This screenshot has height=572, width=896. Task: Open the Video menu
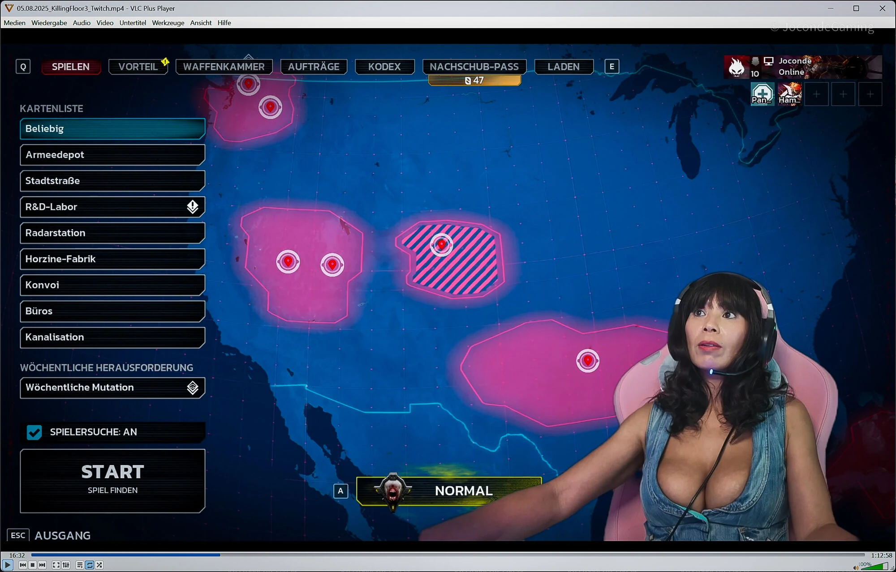[105, 23]
